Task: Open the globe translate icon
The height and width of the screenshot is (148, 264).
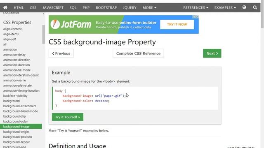Action: 244,7
